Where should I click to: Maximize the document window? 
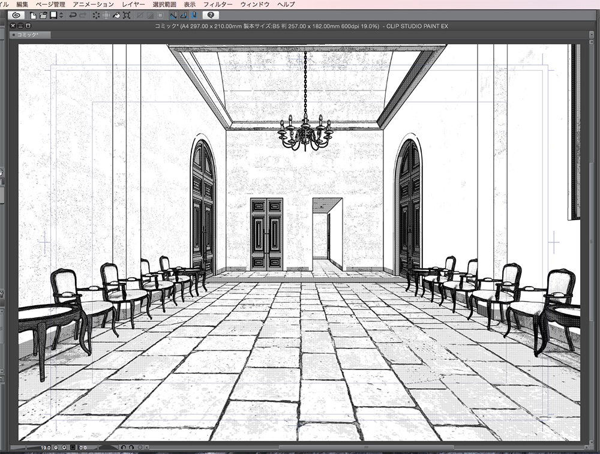click(x=28, y=26)
